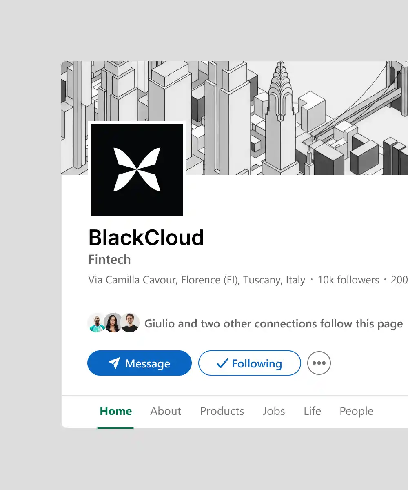The width and height of the screenshot is (408, 490).
Task: View the People tab
Action: point(356,411)
